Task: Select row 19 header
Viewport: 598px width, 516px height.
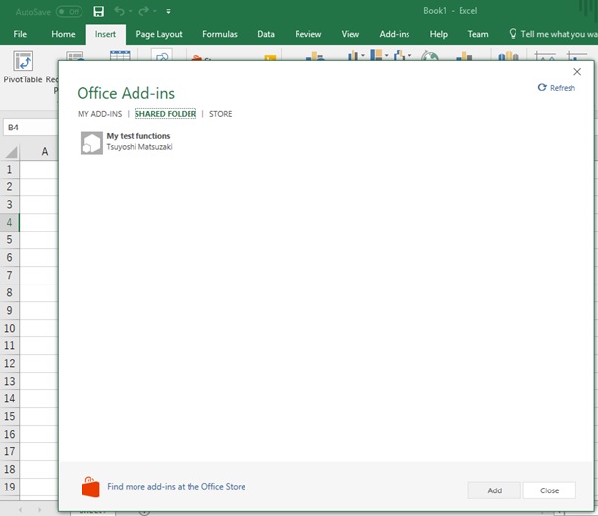Action: pyautogui.click(x=9, y=487)
